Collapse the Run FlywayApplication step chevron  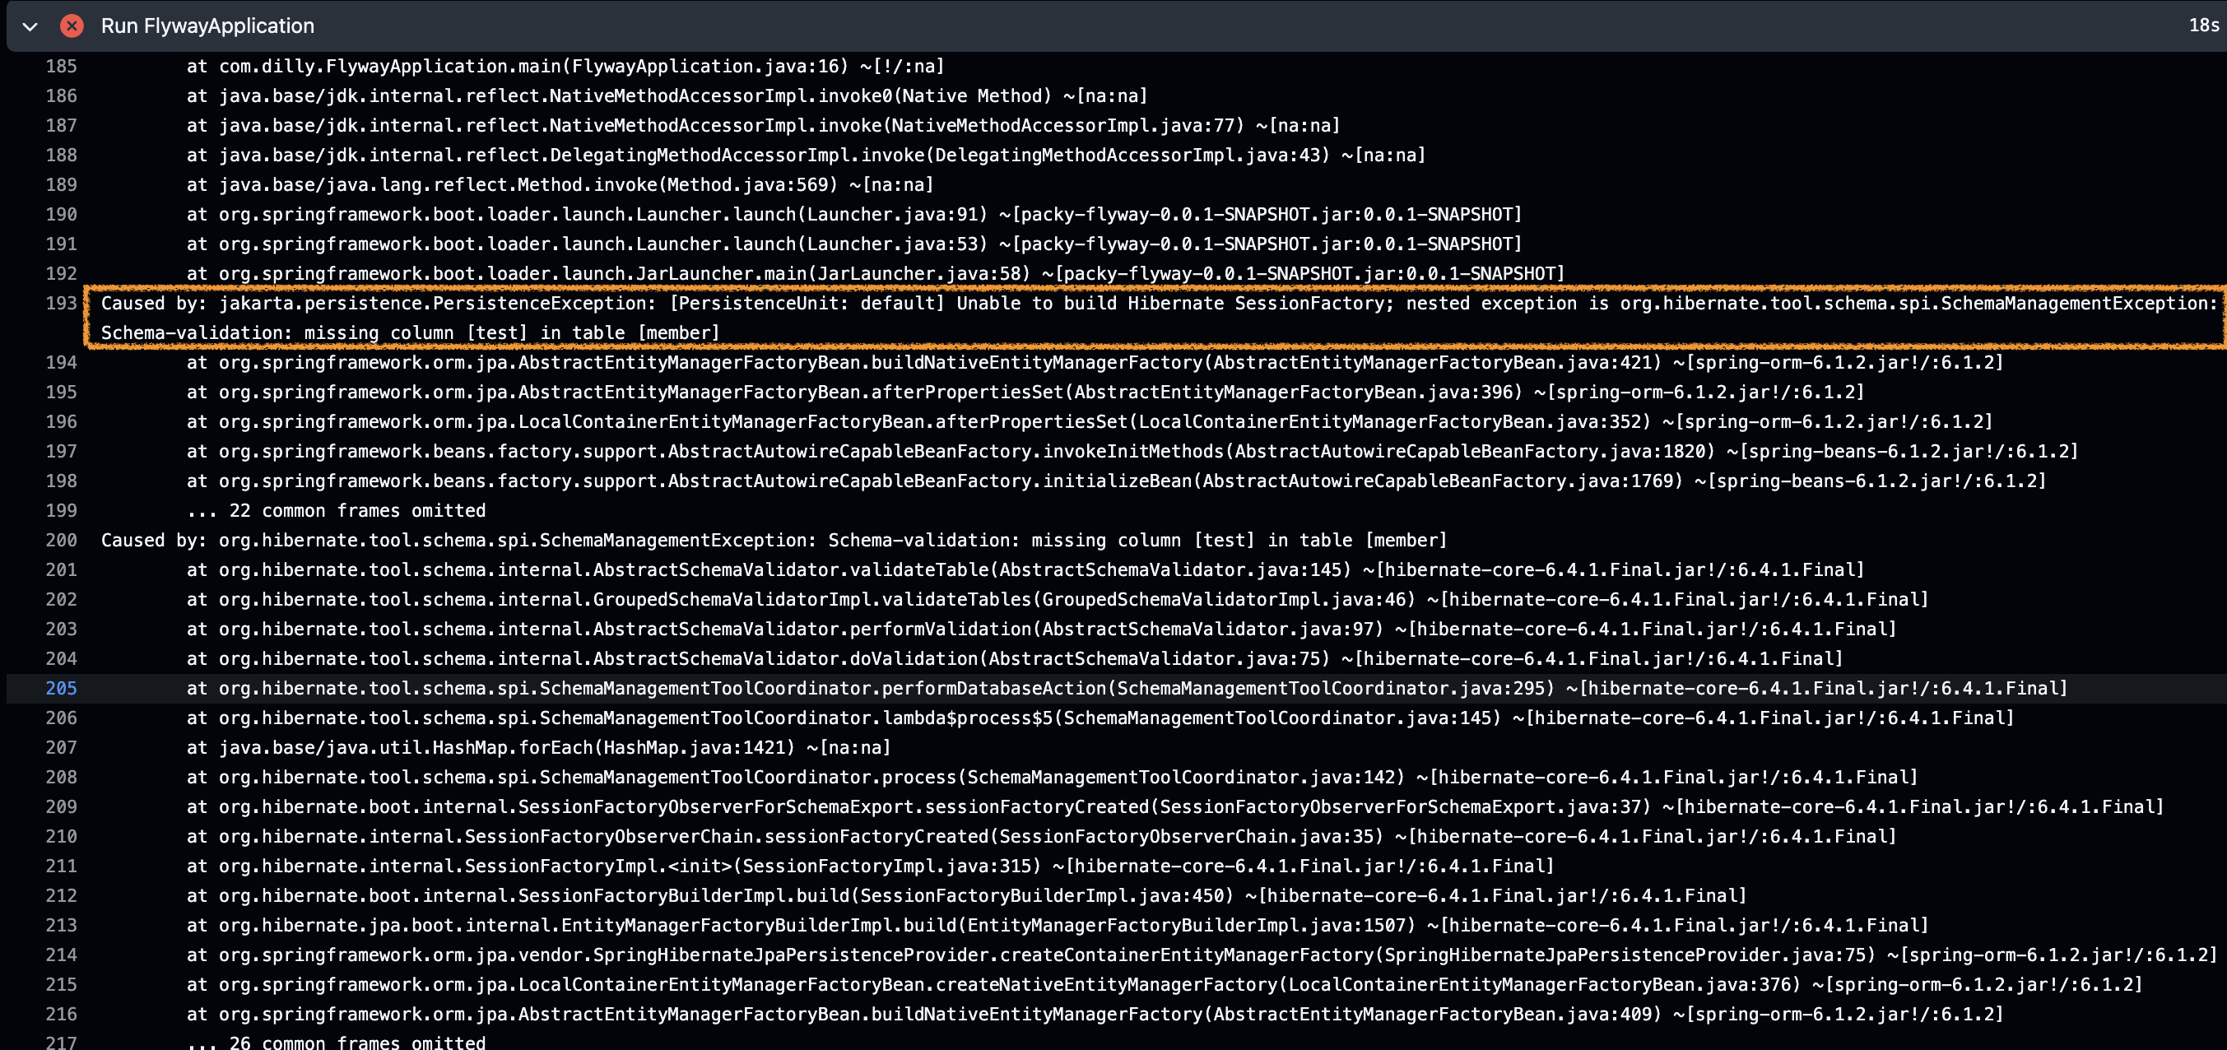(30, 26)
